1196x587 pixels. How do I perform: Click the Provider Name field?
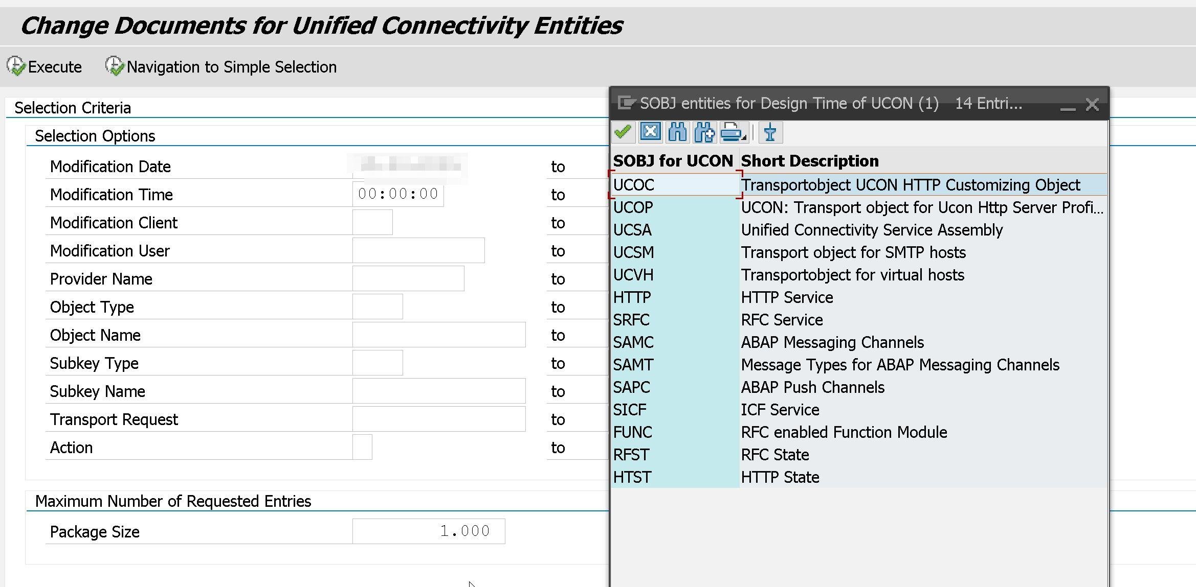tap(408, 278)
